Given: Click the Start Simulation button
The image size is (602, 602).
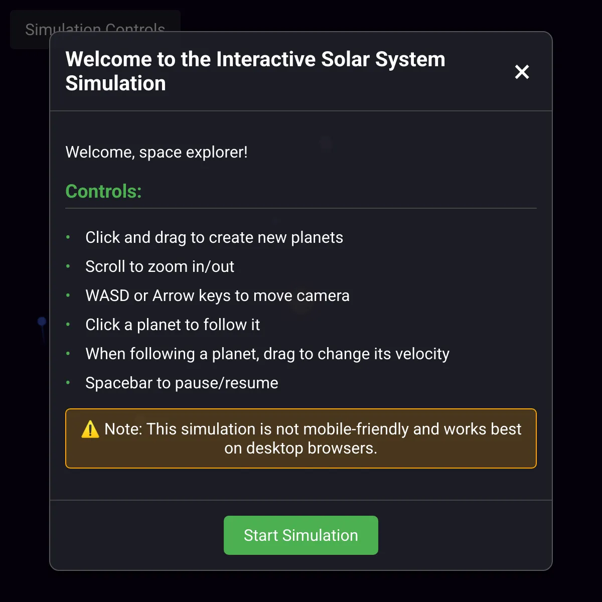Looking at the screenshot, I should tap(301, 535).
